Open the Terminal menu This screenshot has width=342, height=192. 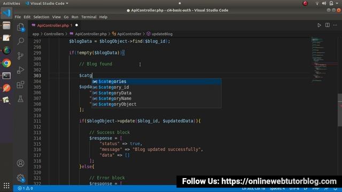[89, 17]
